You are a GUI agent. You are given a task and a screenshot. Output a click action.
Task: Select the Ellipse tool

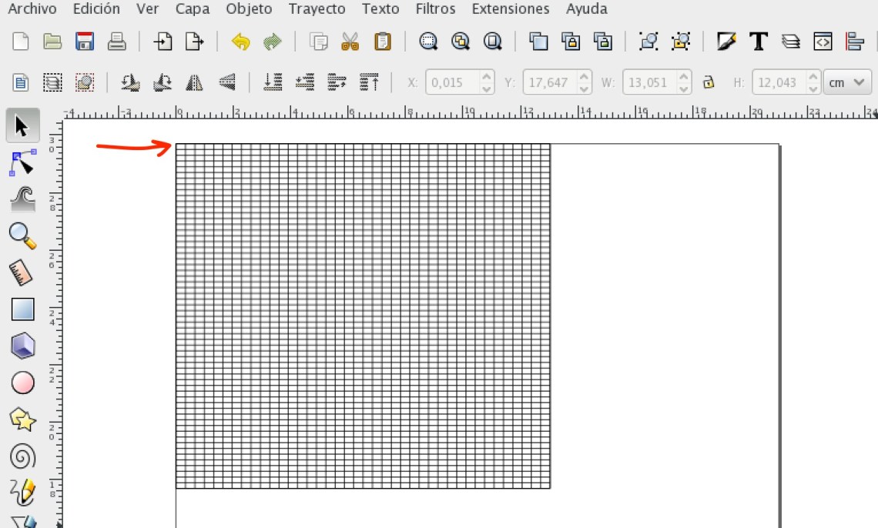click(x=22, y=383)
